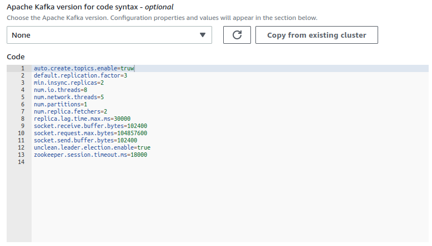The width and height of the screenshot is (432, 246).
Task: Click the zookeeper.session.timeout.ms=18000 line
Action: pyautogui.click(x=90, y=155)
